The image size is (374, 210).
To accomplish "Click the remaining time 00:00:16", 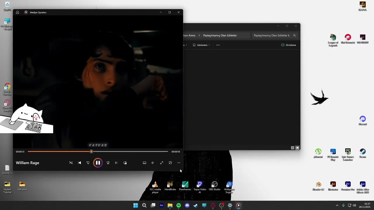I will [176, 152].
